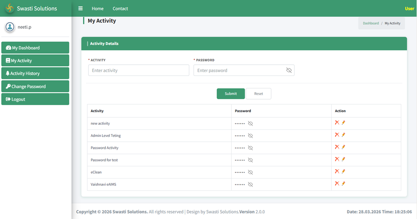Edit the 'Password for test' entry
The height and width of the screenshot is (219, 417).
pos(343,159)
